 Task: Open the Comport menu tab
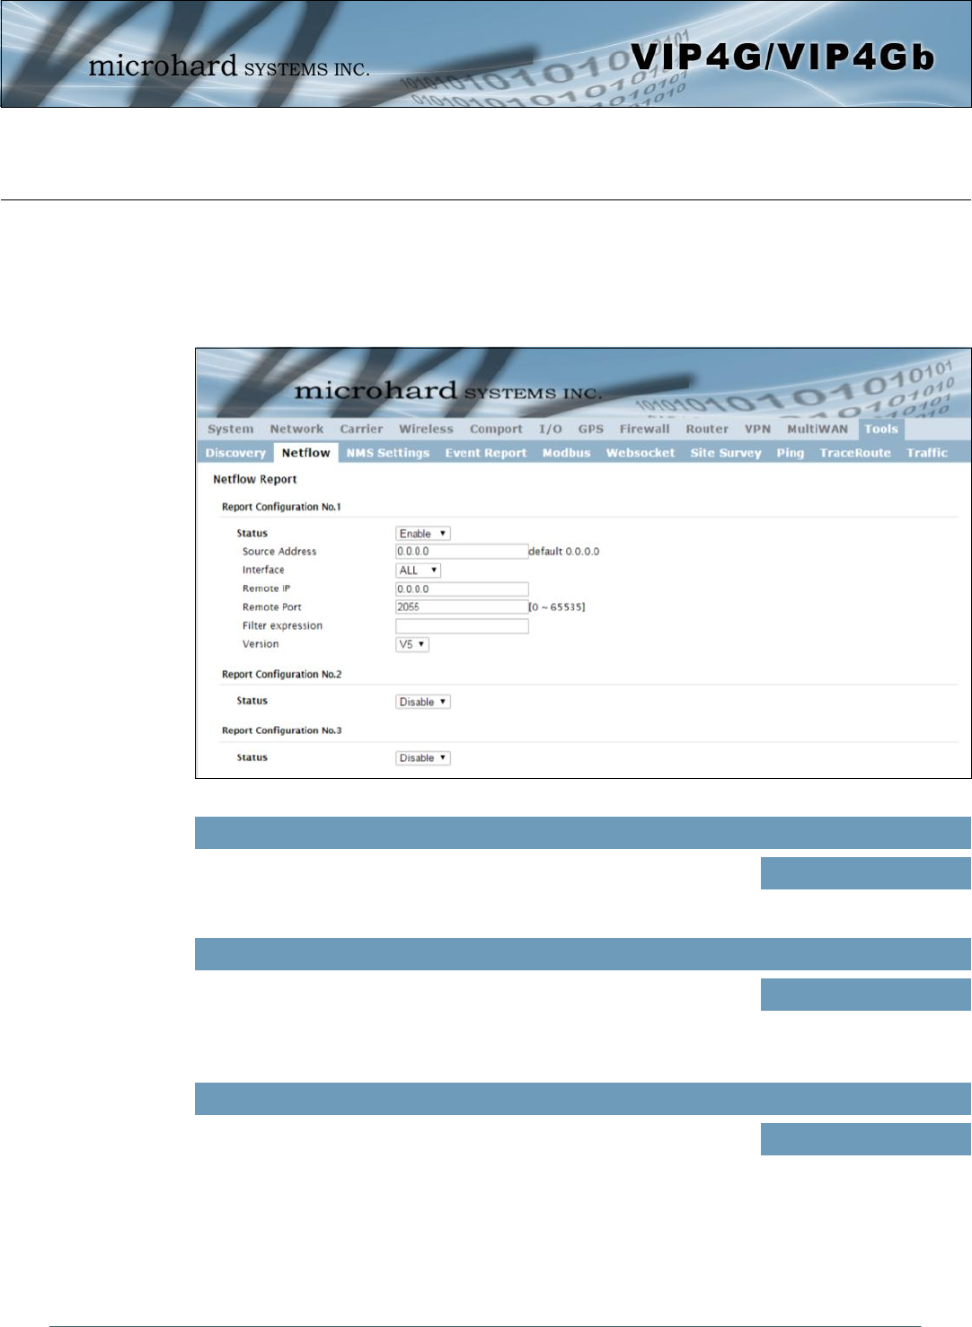(496, 429)
